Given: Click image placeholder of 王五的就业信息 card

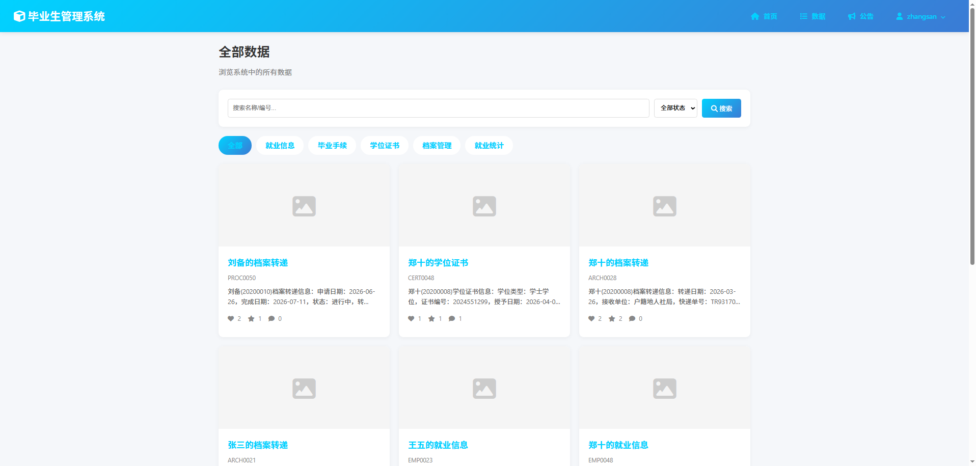Looking at the screenshot, I should [484, 388].
